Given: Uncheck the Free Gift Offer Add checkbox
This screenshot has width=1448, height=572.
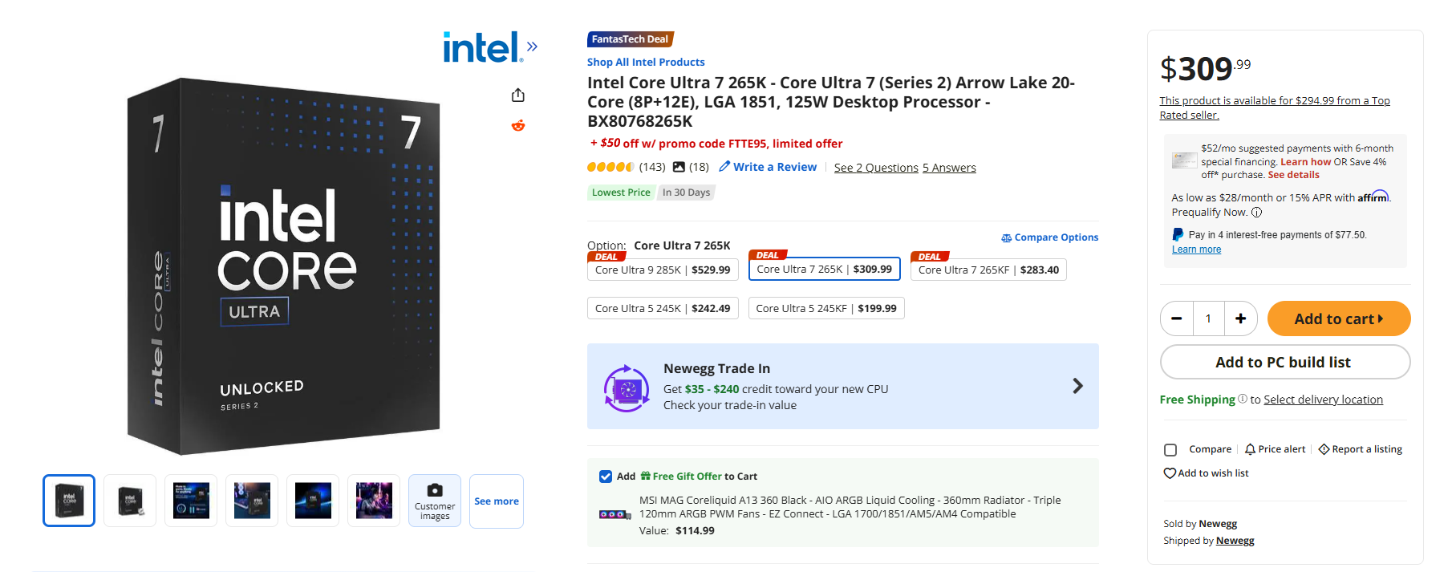Looking at the screenshot, I should 606,476.
